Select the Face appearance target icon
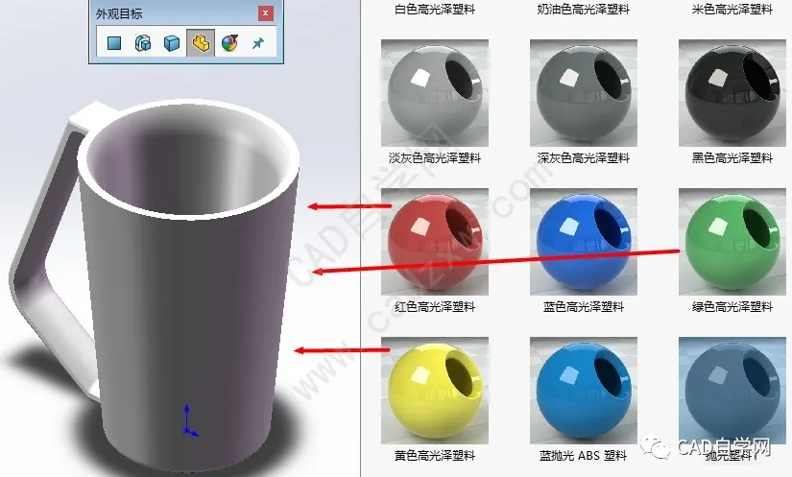This screenshot has height=477, width=792. click(x=114, y=43)
